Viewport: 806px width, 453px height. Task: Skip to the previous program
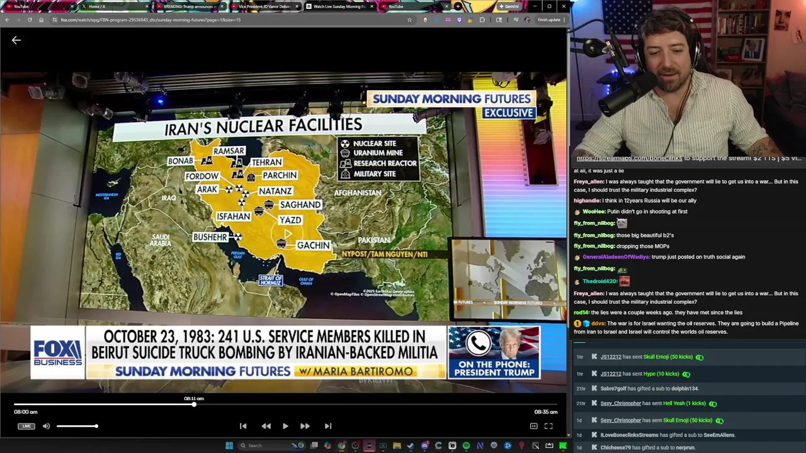(x=243, y=426)
